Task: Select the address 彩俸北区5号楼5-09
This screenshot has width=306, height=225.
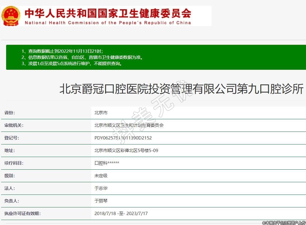Action: [126, 151]
